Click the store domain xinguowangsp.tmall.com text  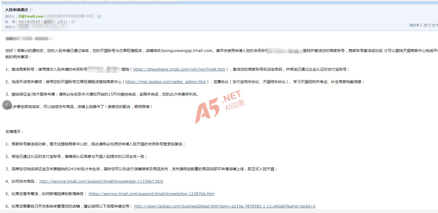[188, 51]
